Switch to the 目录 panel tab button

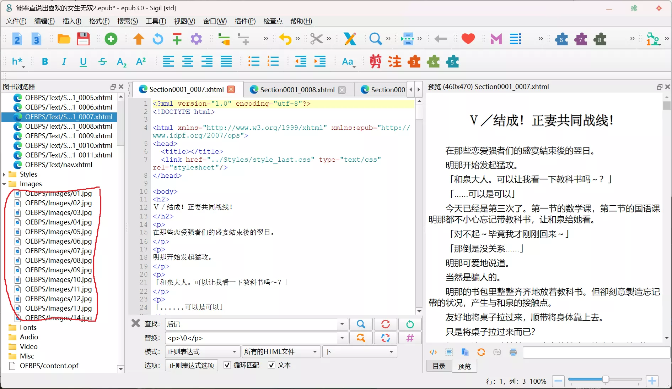tap(439, 366)
